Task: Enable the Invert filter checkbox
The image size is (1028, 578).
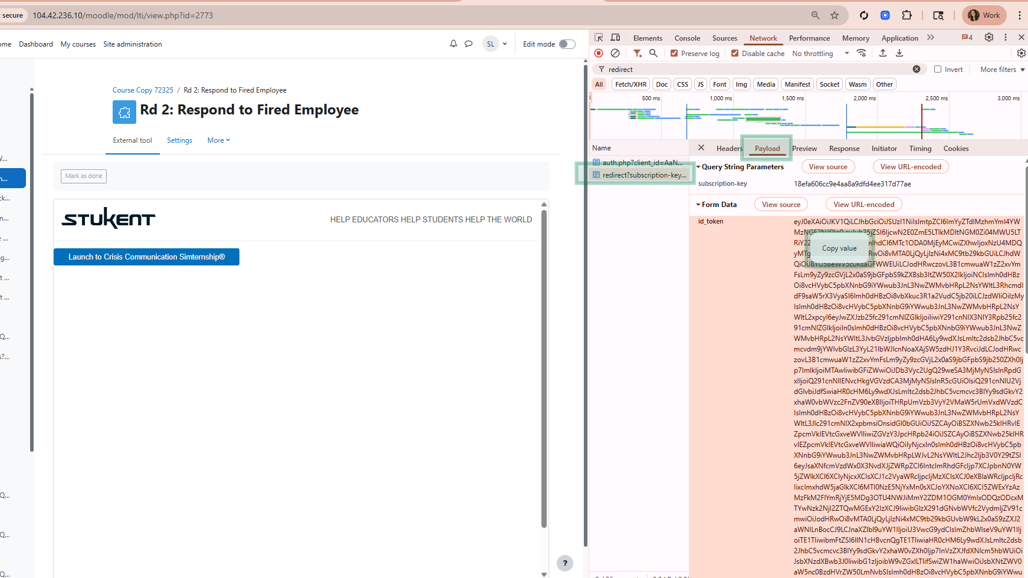Action: (x=938, y=69)
